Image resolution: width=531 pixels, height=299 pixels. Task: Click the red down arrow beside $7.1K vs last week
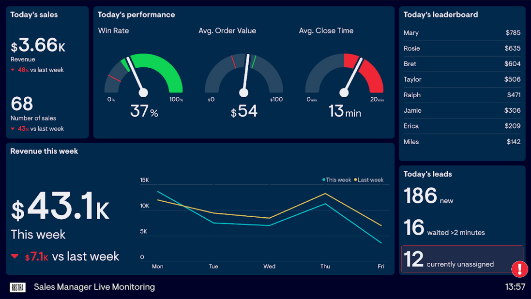15,256
